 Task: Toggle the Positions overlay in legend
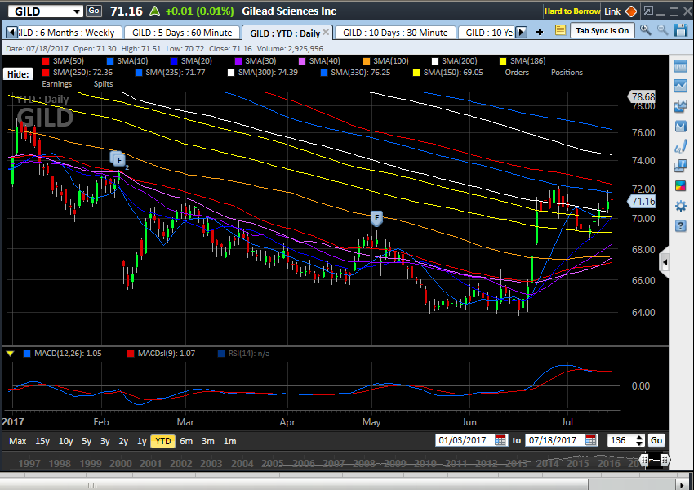pos(567,73)
